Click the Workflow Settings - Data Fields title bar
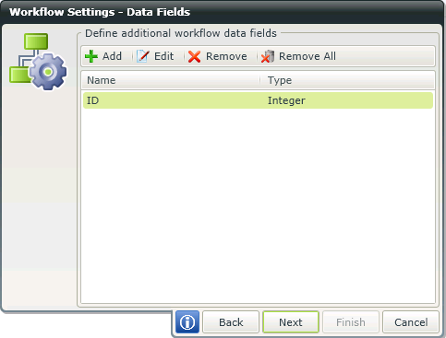The image size is (446, 338). coord(223,12)
